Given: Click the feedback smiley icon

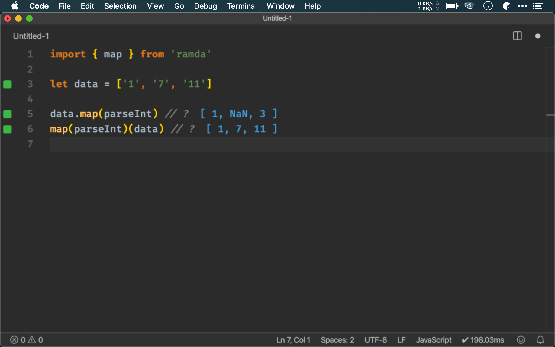Looking at the screenshot, I should point(521,340).
